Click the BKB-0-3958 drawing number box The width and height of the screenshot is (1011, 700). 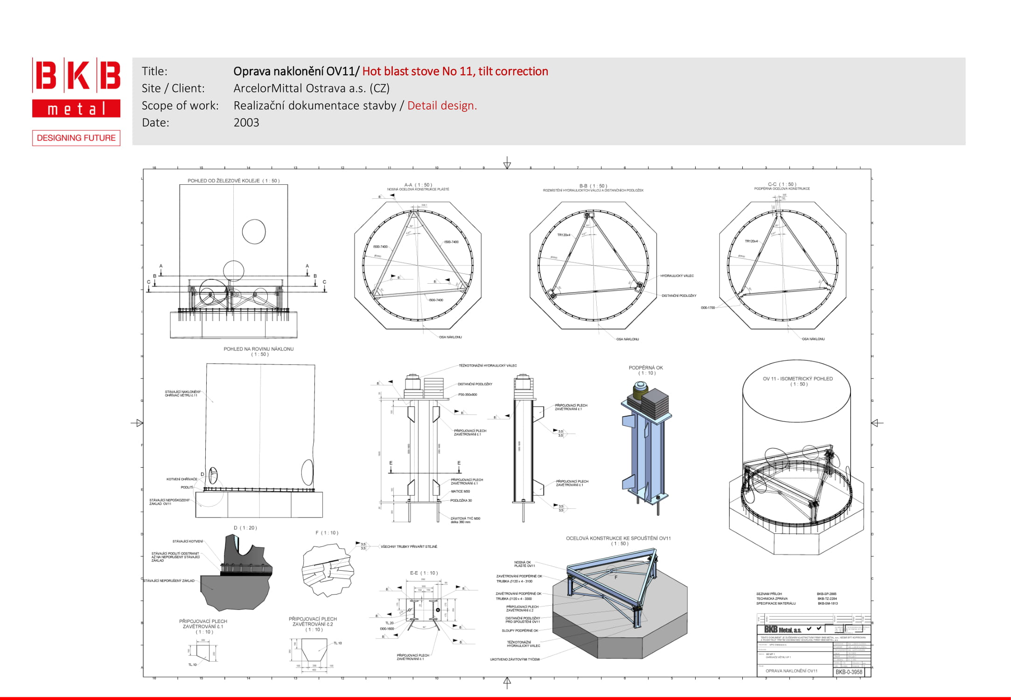[x=849, y=672]
